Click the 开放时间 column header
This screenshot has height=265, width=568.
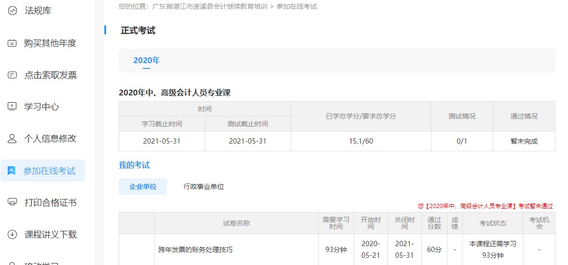(x=371, y=223)
